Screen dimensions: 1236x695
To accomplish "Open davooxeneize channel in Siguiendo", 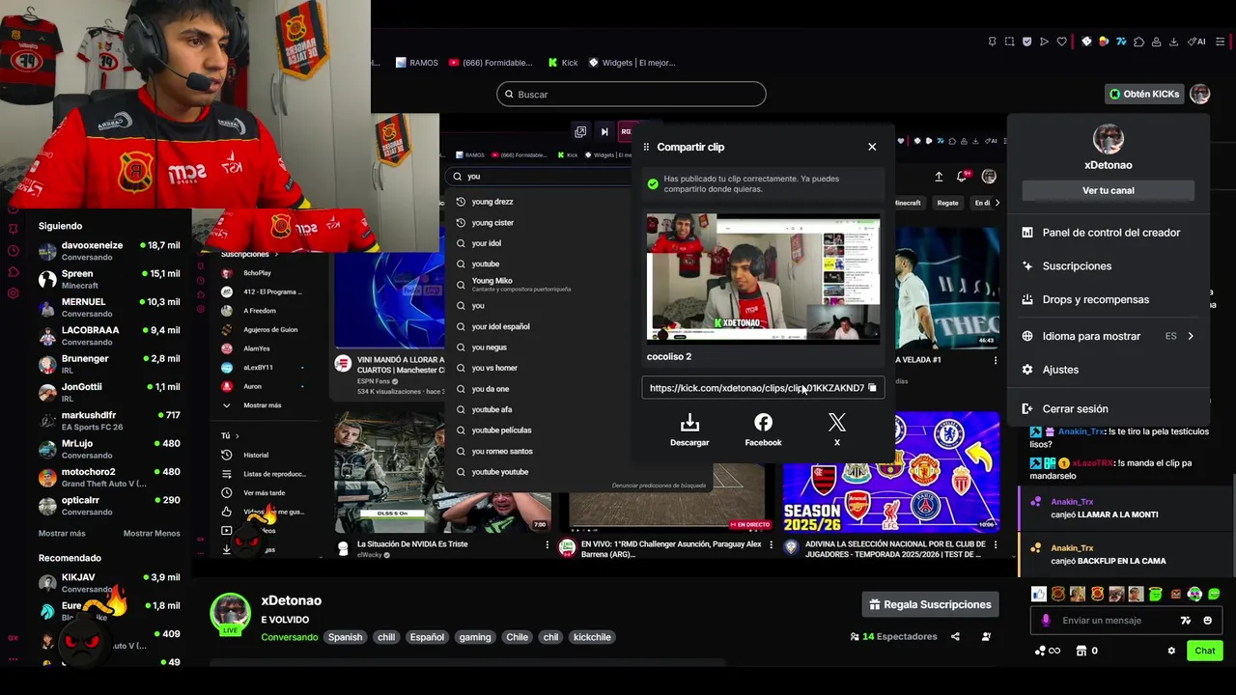I will click(108, 251).
